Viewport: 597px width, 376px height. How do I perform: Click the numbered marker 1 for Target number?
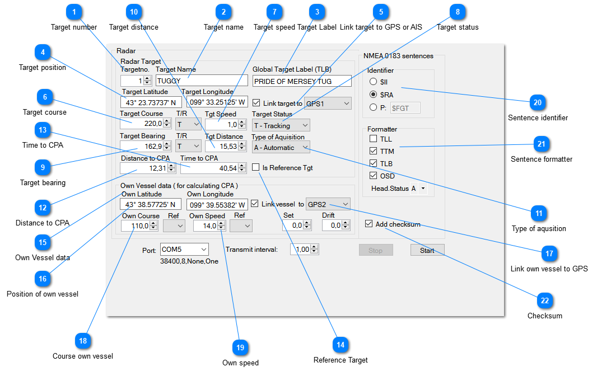74,12
